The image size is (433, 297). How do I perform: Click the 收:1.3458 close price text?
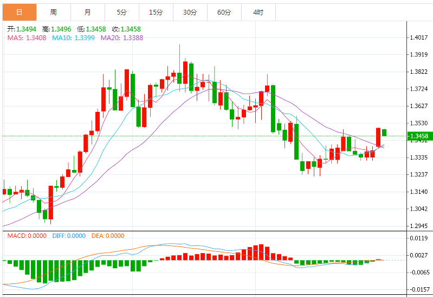tap(126, 29)
